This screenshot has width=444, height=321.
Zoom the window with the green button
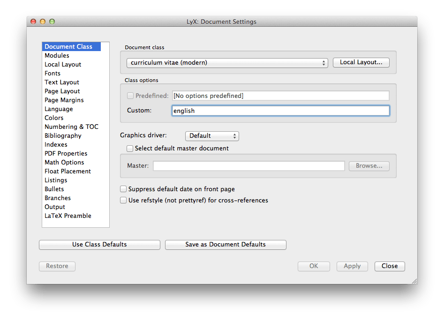[x=52, y=22]
